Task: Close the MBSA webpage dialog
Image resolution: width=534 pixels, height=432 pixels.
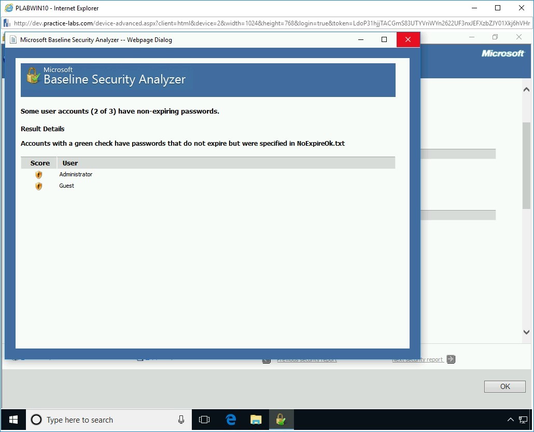Action: coord(408,39)
